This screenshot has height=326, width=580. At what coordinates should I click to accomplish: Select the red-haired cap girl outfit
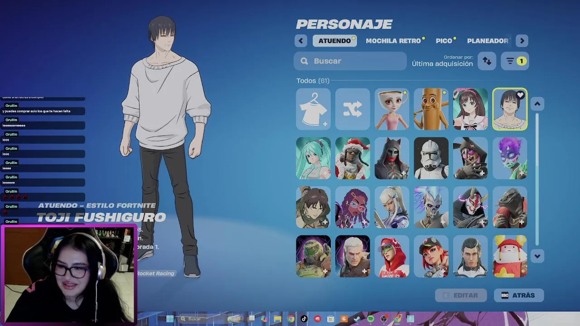click(x=431, y=256)
